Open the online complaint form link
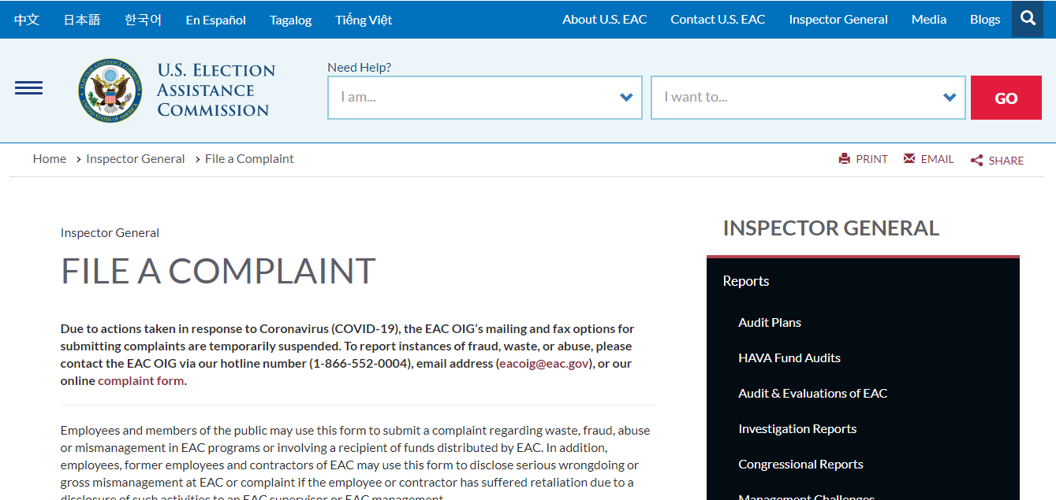 click(x=140, y=381)
